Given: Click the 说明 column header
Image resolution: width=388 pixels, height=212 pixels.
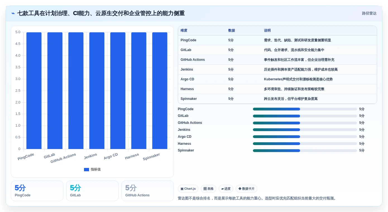Looking at the screenshot, I should point(267,31).
